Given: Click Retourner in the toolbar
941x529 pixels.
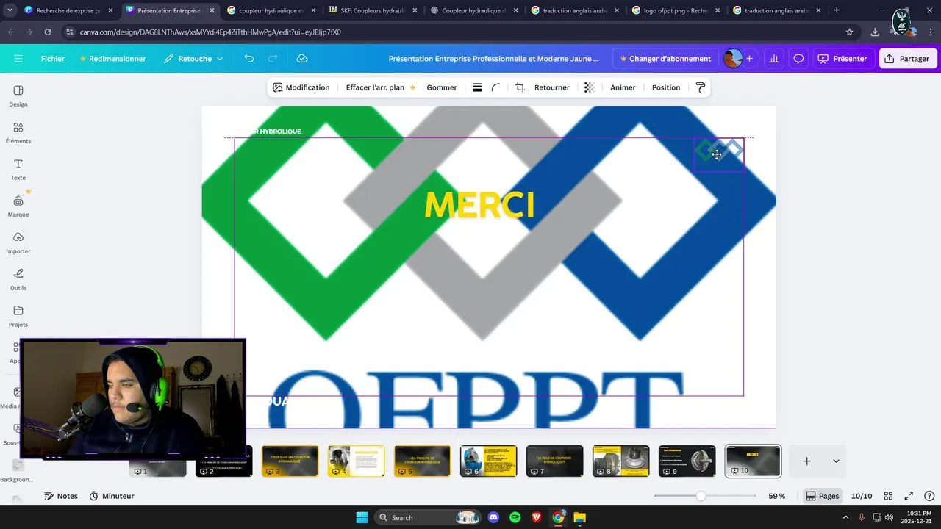Looking at the screenshot, I should [x=552, y=87].
